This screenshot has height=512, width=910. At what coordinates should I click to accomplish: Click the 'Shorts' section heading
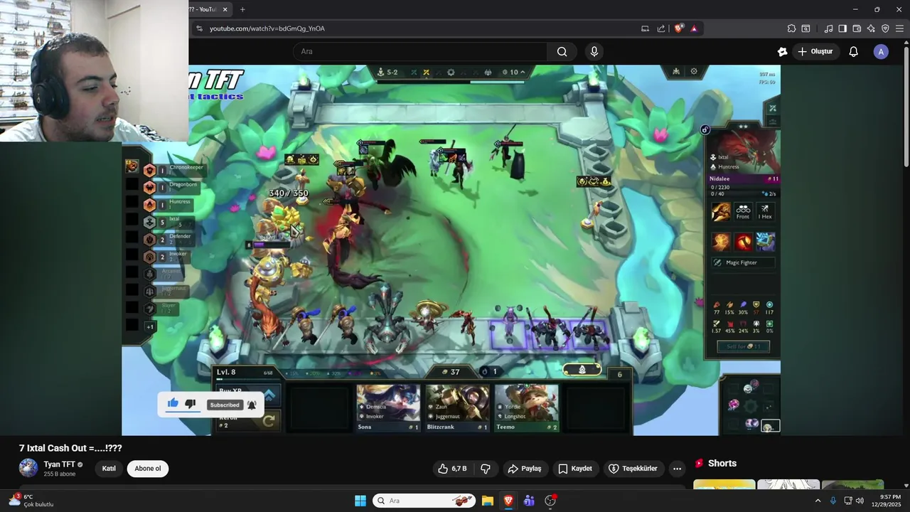tap(722, 463)
